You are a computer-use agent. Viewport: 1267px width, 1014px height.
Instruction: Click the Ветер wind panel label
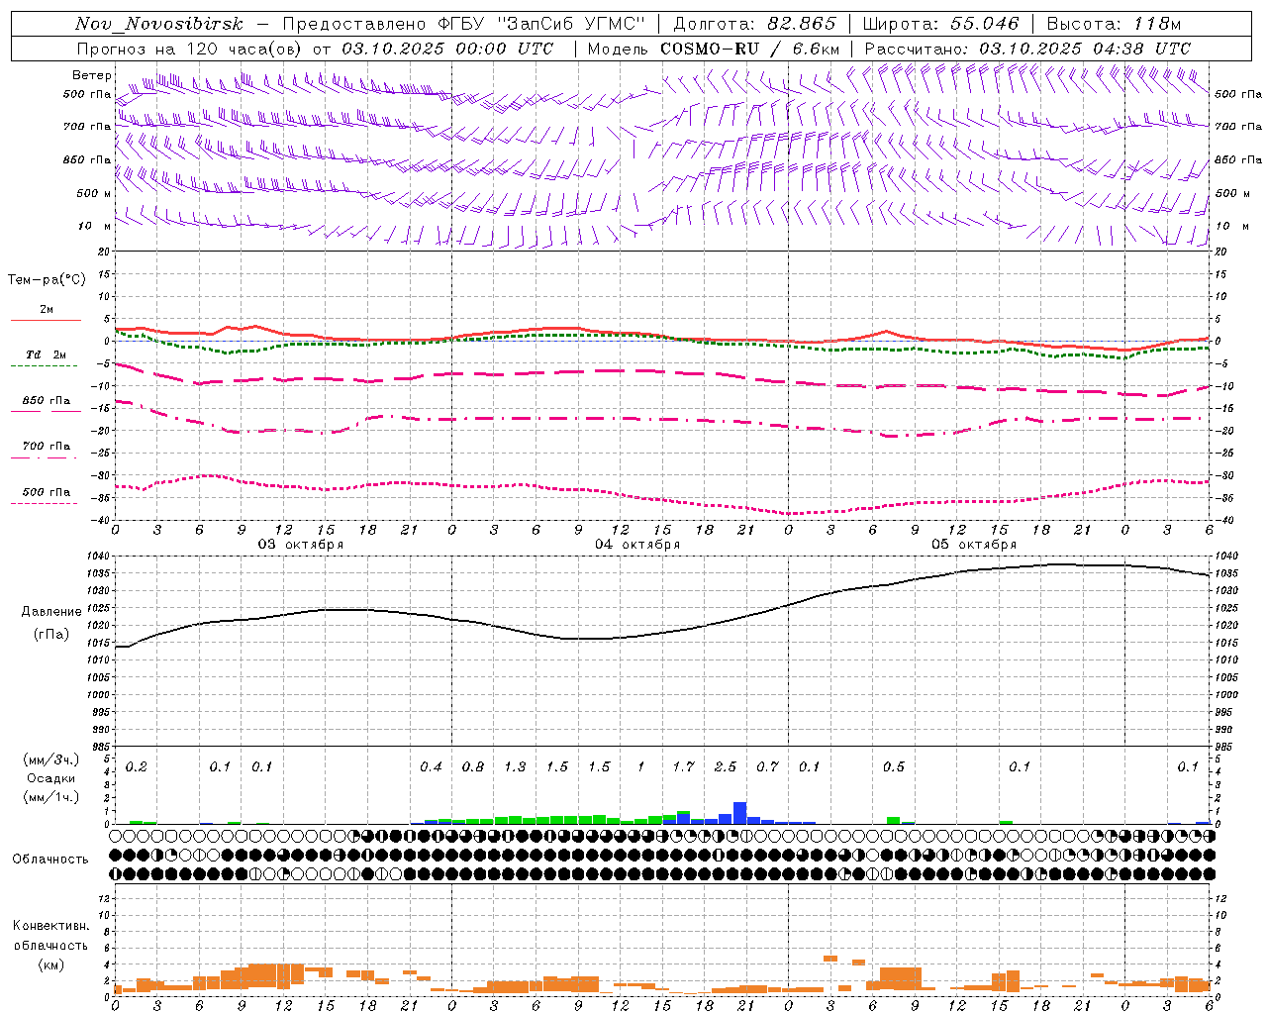(x=92, y=75)
